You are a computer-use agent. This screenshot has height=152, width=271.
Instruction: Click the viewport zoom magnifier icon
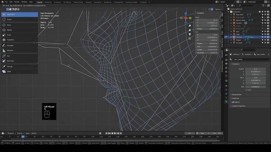tap(190, 26)
